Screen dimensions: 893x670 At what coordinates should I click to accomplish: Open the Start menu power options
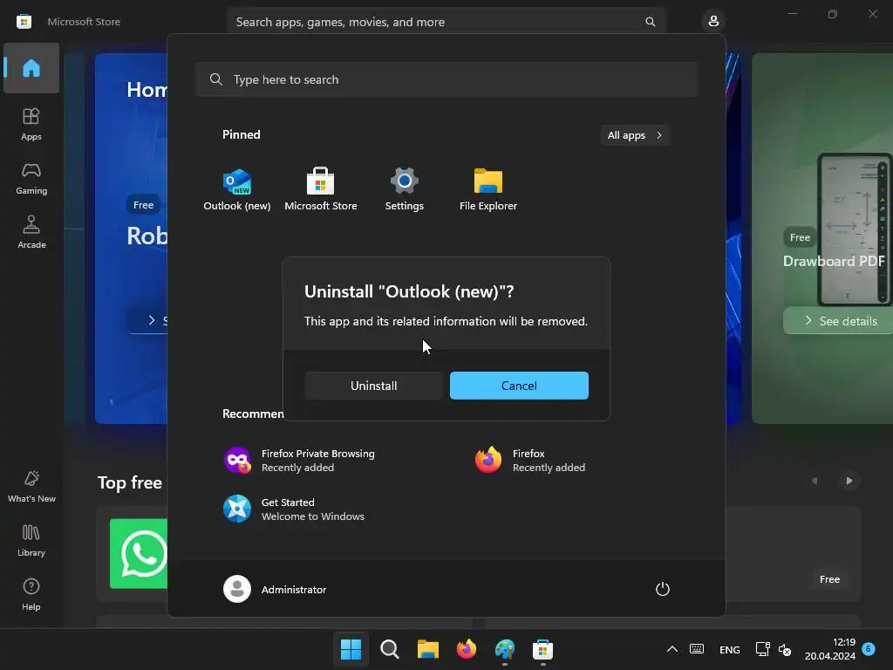[x=663, y=589]
